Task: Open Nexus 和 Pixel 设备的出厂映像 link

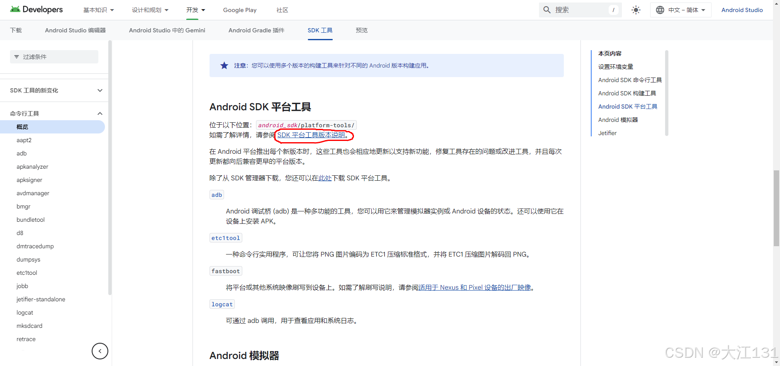Action: point(475,288)
